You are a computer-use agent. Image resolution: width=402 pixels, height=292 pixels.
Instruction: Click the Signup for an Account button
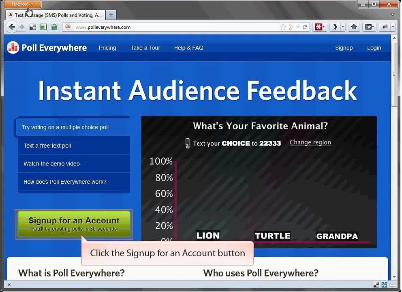(x=74, y=224)
